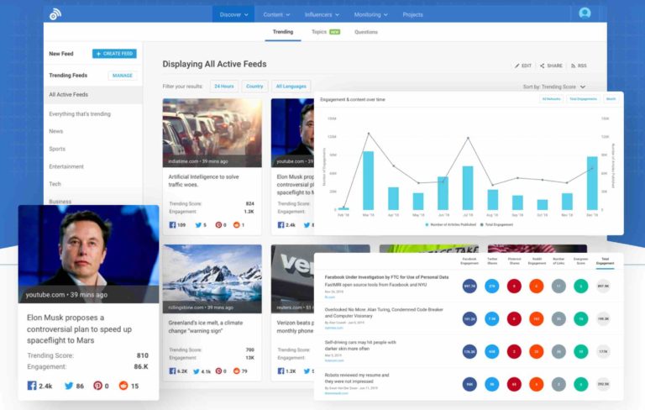This screenshot has width=645, height=410.
Task: Click Reddit engagement bubble in self-driving cars row
Action: (536, 351)
